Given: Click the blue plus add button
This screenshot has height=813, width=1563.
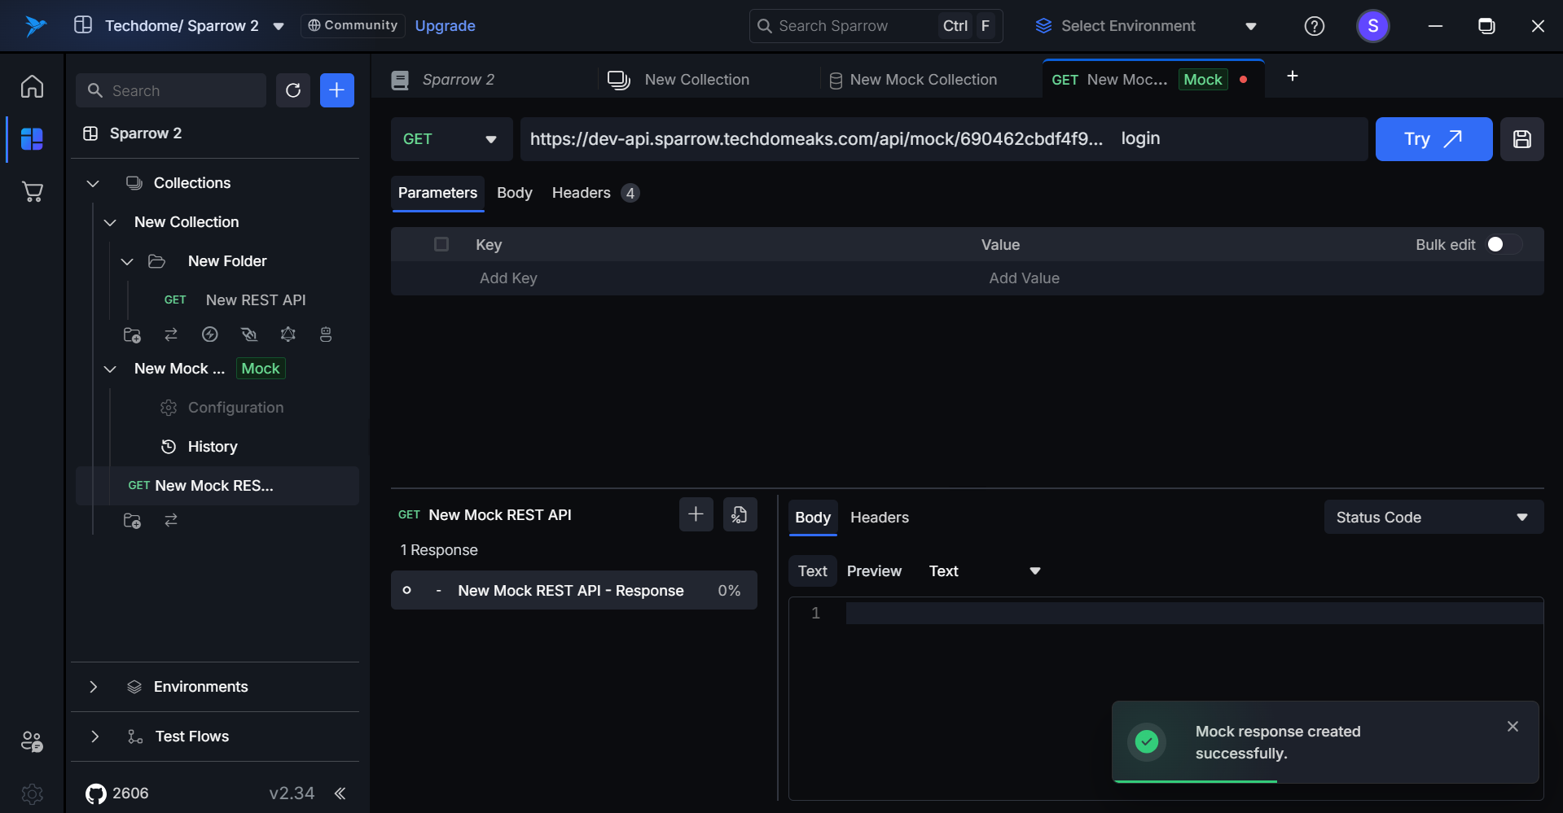Looking at the screenshot, I should tap(336, 90).
